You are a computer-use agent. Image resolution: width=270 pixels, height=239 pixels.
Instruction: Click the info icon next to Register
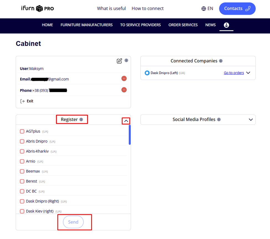[x=81, y=119]
